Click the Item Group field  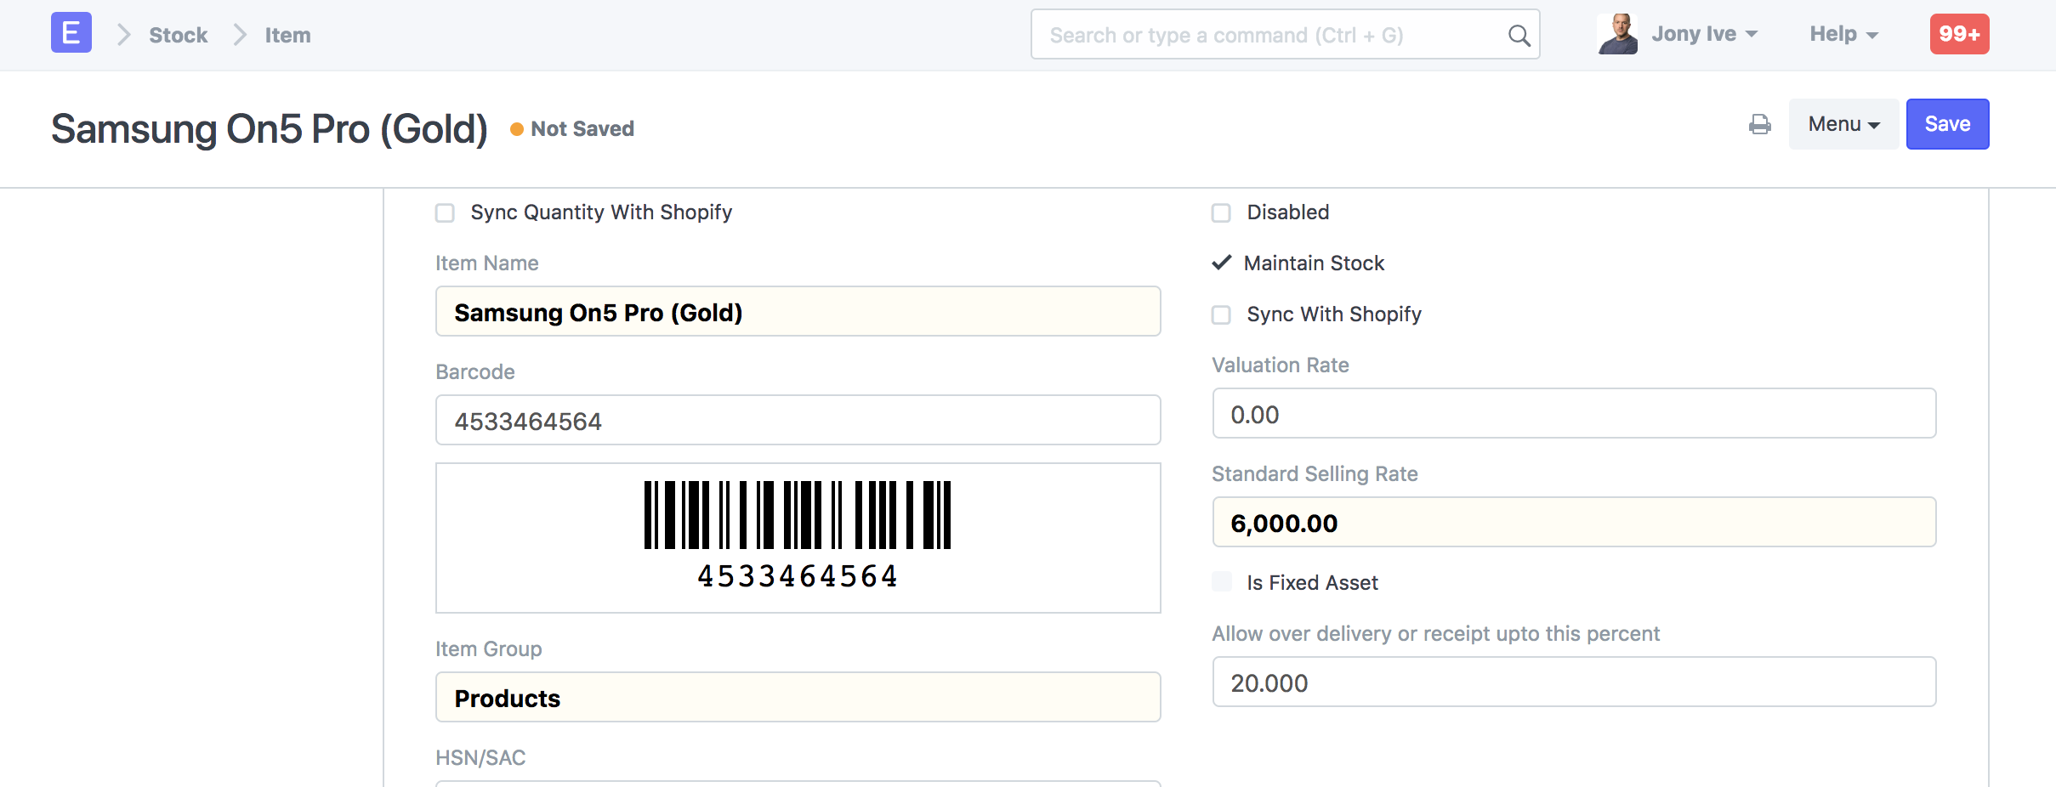click(x=798, y=698)
